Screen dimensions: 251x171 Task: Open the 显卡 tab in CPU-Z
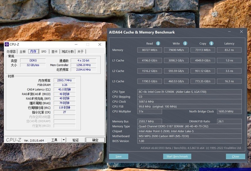click(54, 51)
